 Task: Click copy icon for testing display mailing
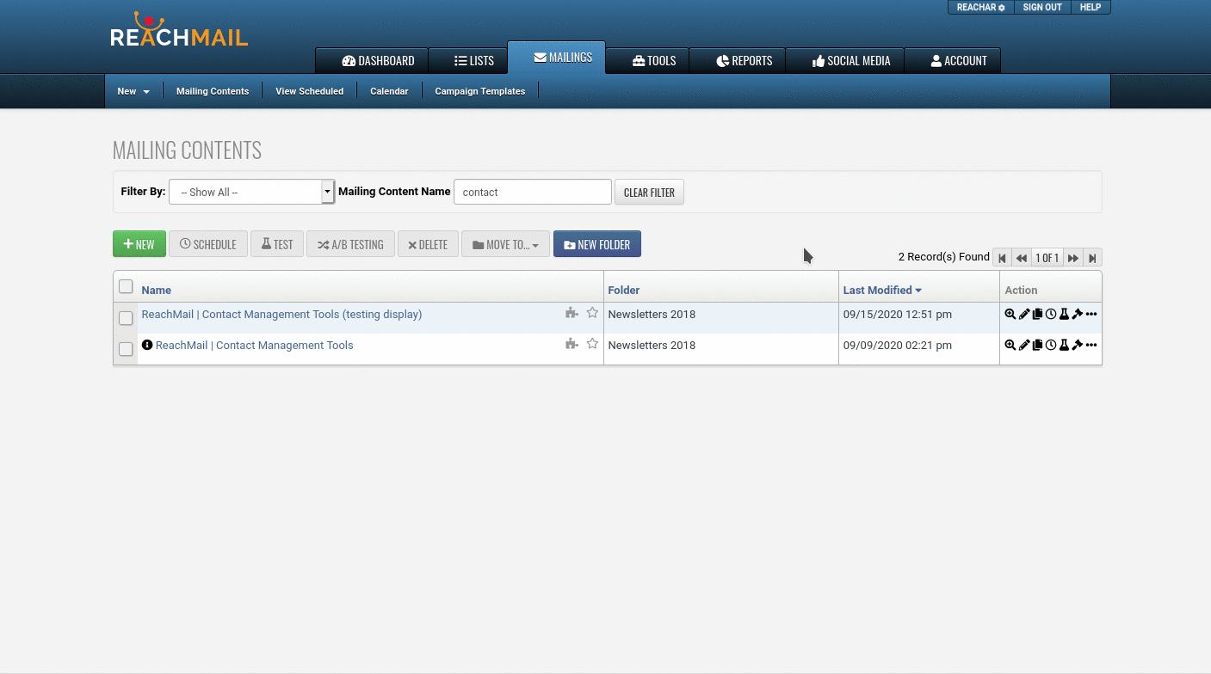(1037, 315)
